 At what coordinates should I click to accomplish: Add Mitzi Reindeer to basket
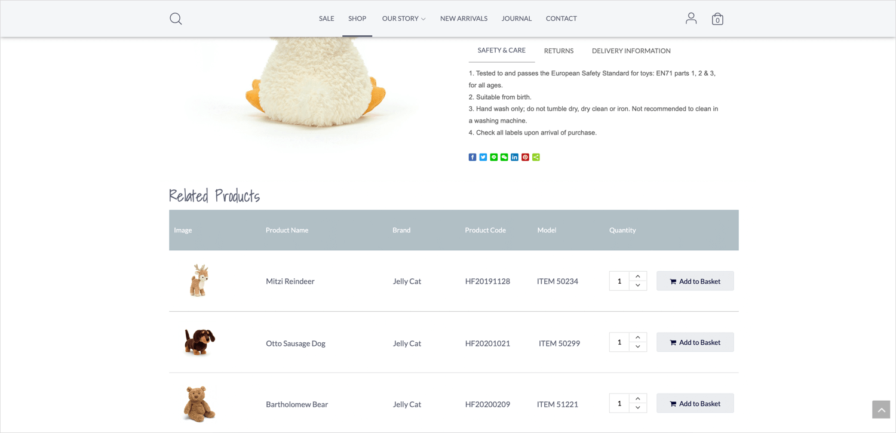click(x=695, y=281)
